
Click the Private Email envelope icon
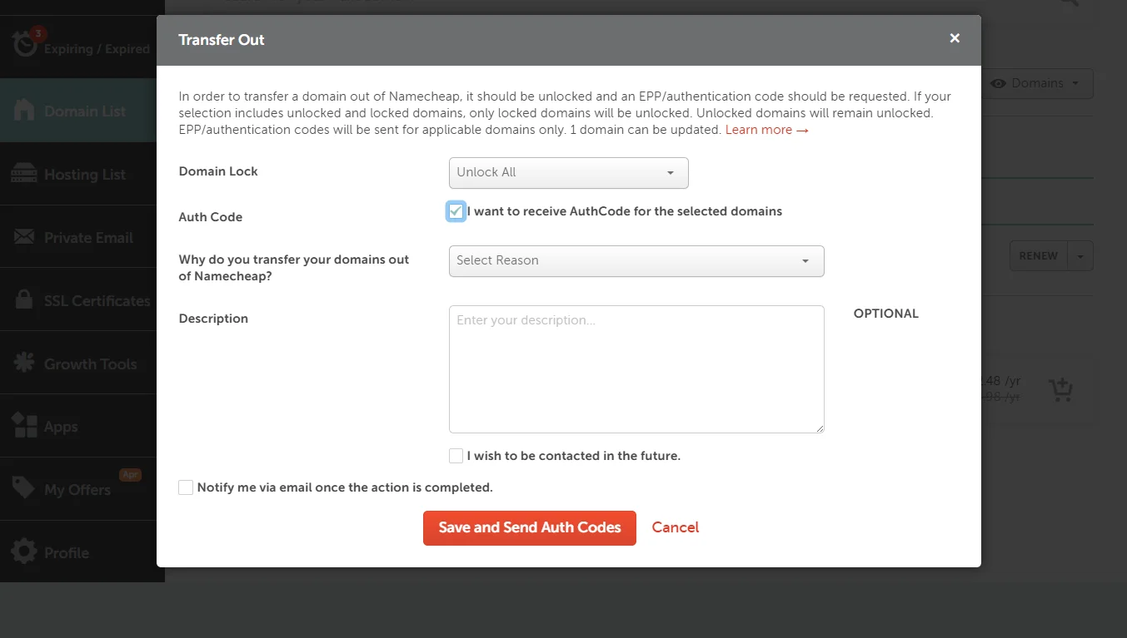24,236
